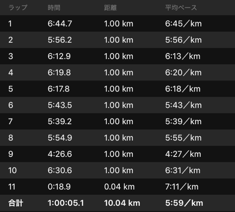This screenshot has width=235, height=212.
Task: Select lap 7 pace 5:39/km
Action: coord(183,122)
